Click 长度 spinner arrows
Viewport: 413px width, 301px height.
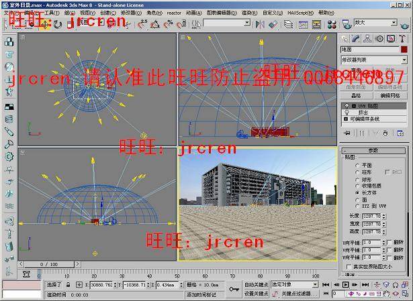(x=384, y=217)
